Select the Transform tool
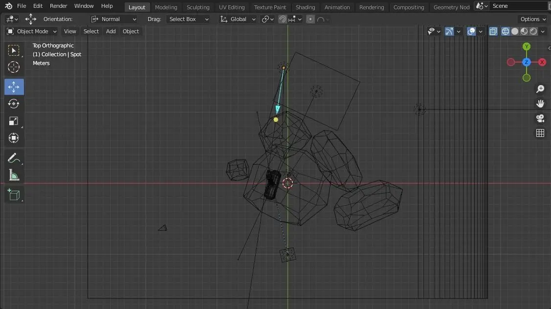Screen dimensions: 551x309 (14, 138)
